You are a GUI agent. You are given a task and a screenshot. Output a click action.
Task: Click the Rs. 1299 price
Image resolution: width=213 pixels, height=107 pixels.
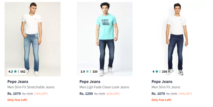[x=86, y=94]
